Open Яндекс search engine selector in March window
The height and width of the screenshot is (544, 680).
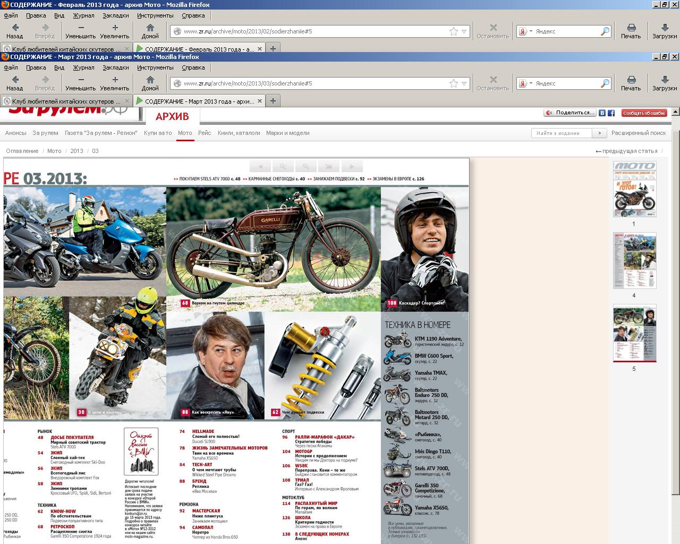(x=524, y=83)
